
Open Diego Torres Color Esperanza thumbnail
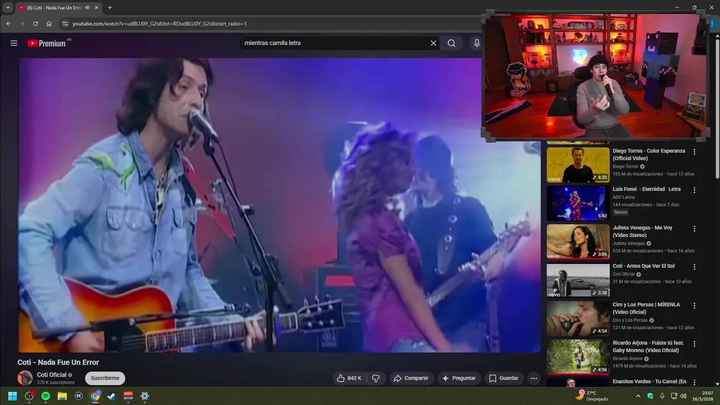578,165
